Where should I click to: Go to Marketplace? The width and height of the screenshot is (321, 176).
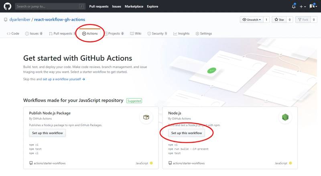point(134,6)
